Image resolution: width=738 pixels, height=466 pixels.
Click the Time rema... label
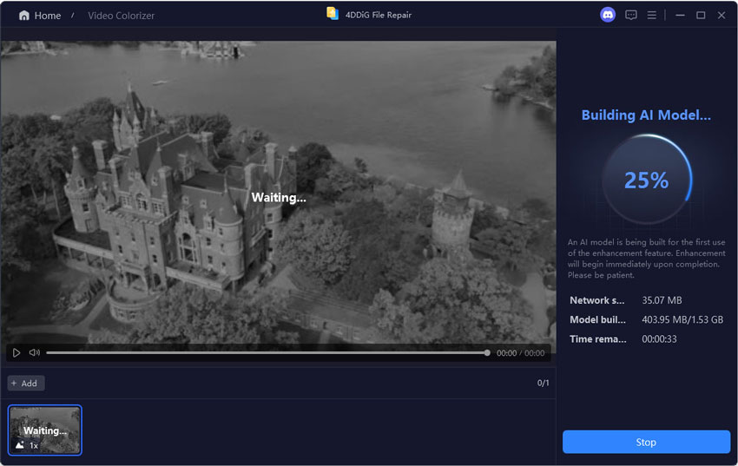[597, 339]
